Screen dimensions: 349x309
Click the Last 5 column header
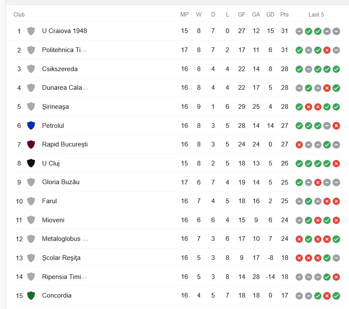[x=316, y=14]
